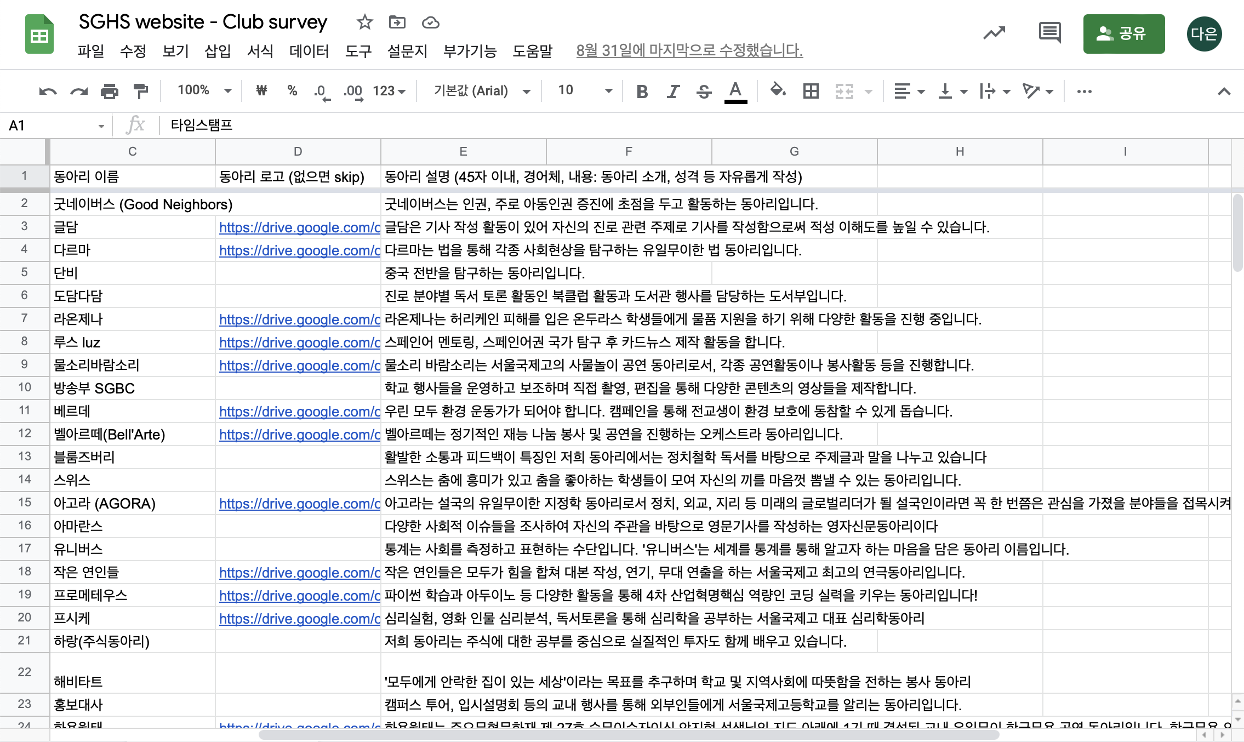
Task: Select the cell 굿네이버스 (Good Neighbors)
Action: 133,204
